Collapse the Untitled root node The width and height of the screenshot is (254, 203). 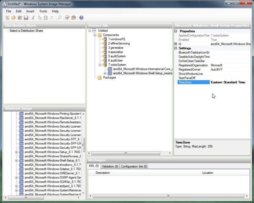pyautogui.click(x=90, y=31)
